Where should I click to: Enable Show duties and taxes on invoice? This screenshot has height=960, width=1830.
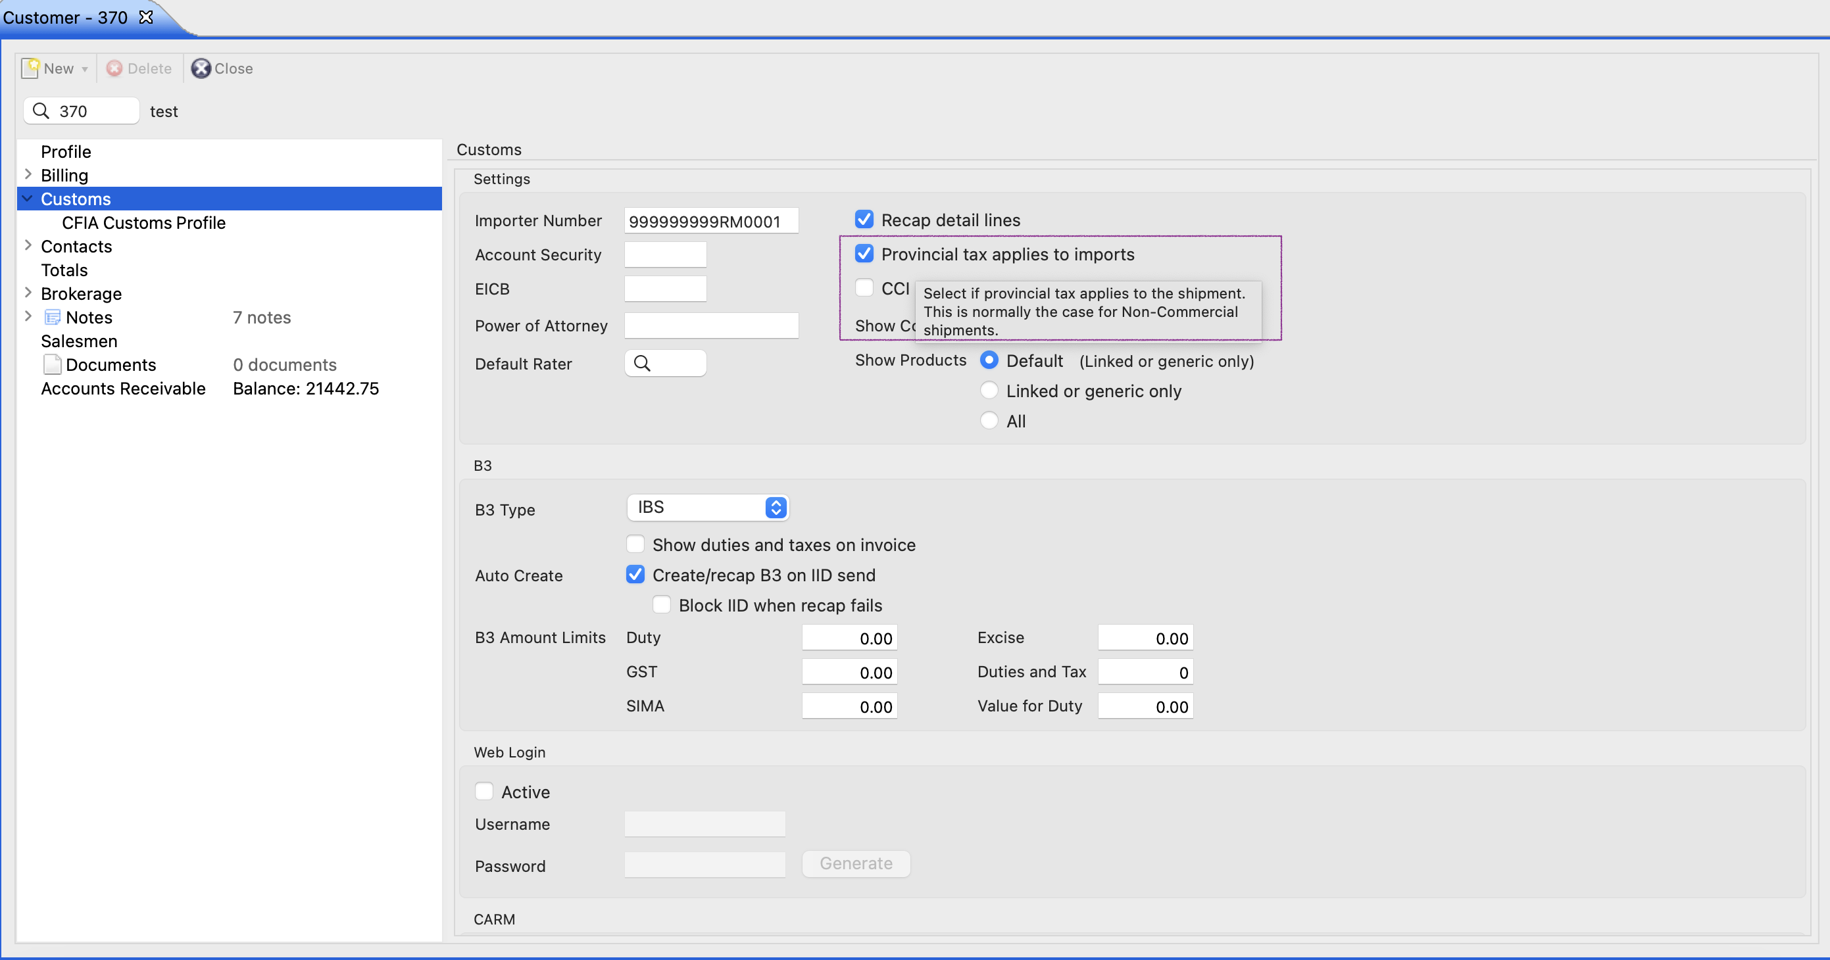click(x=635, y=544)
